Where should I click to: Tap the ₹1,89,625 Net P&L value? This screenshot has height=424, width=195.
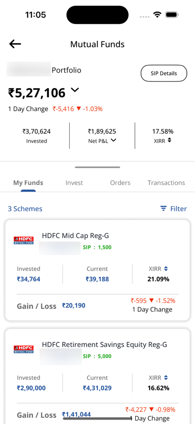(x=102, y=132)
